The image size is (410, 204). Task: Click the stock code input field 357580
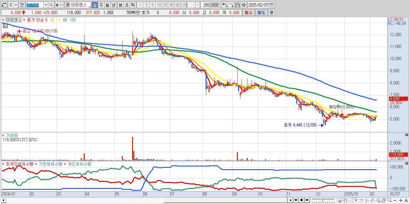coord(34,5)
